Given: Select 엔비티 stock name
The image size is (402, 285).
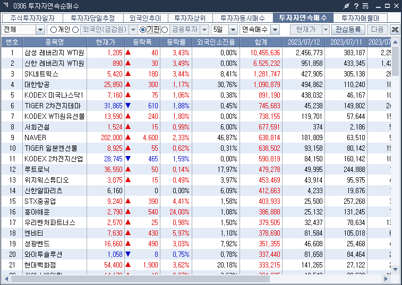Looking at the screenshot, I should pos(34,233).
